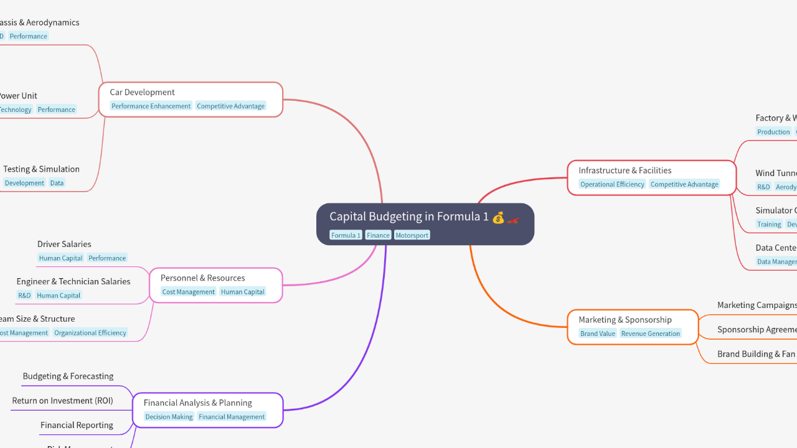Select the central Capital Budgeting in Formula 1 node
Screen dimensions: 797x448
click(425, 224)
